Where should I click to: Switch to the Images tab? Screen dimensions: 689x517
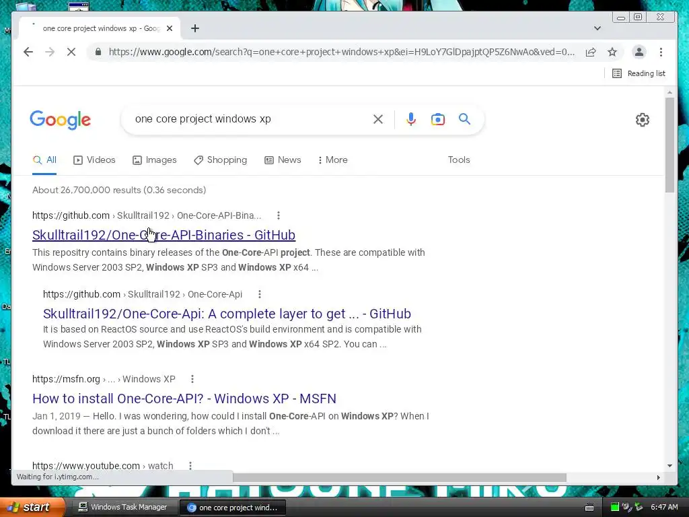coord(155,160)
